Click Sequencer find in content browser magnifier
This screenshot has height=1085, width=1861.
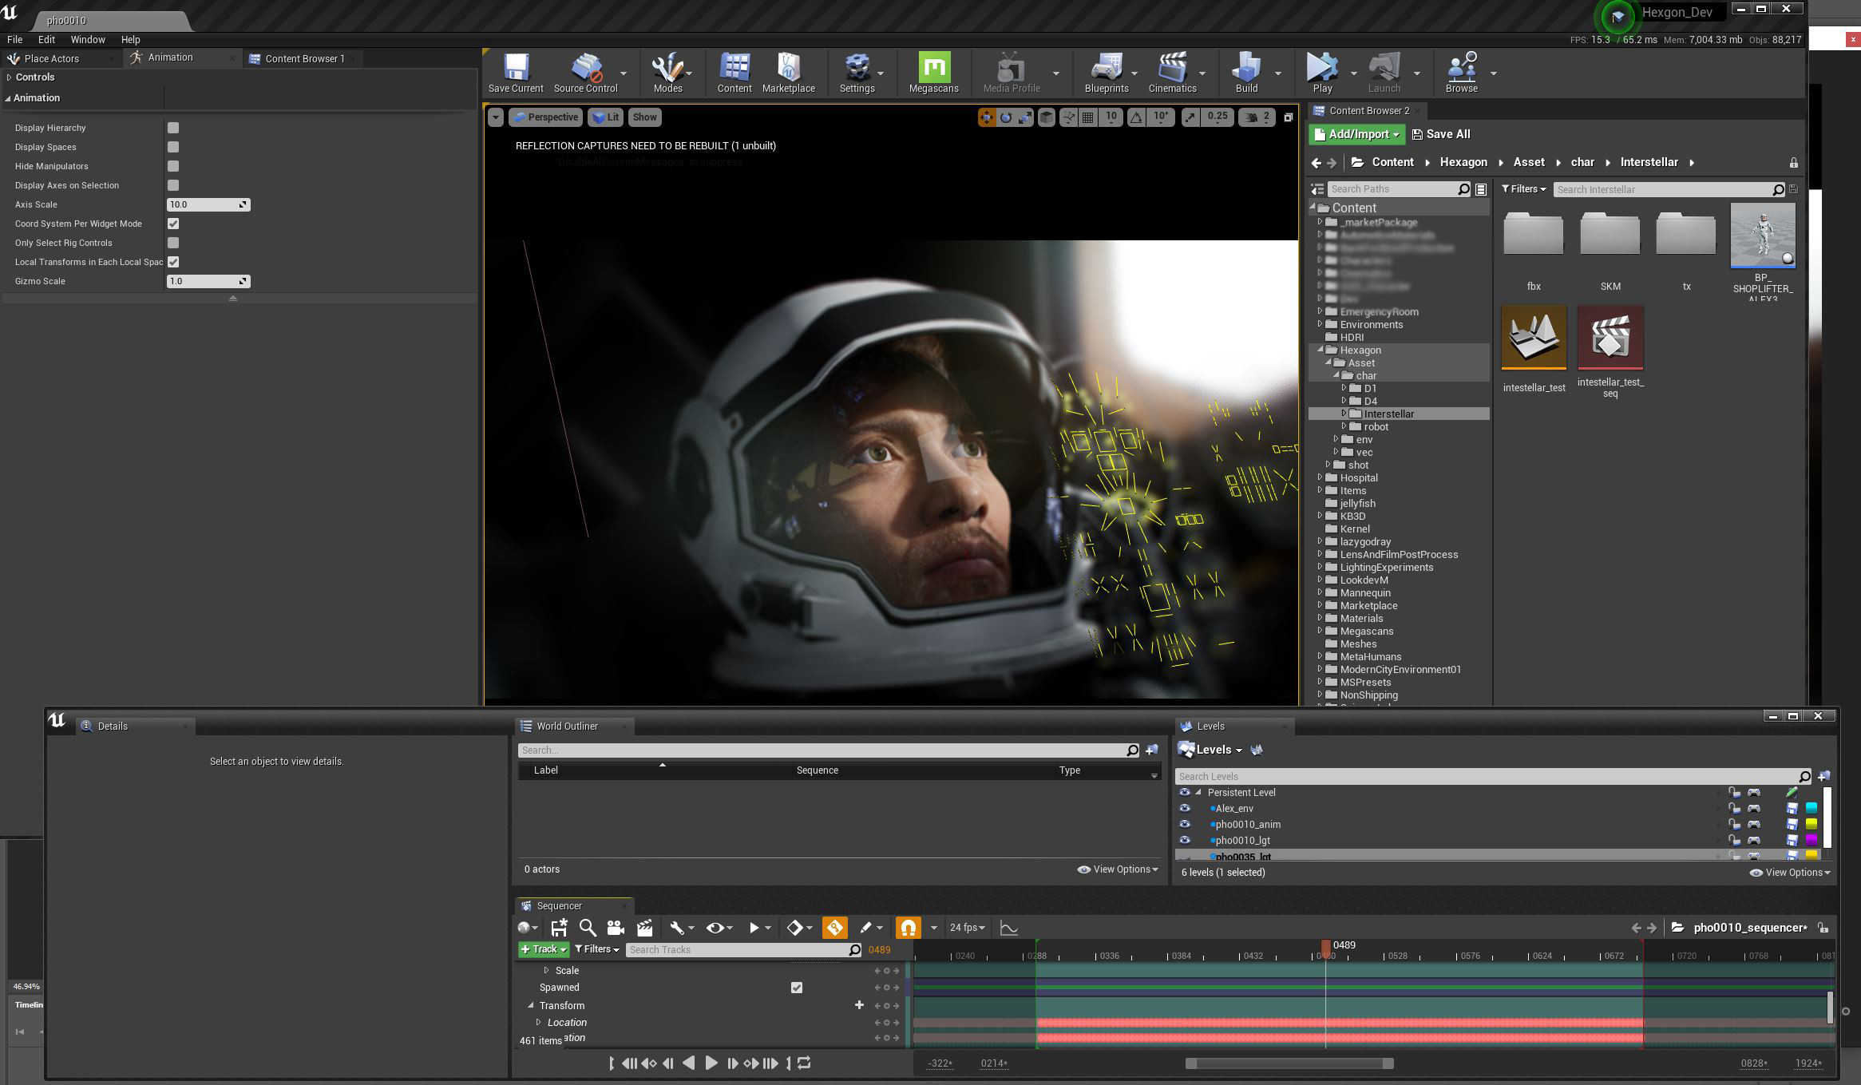(588, 928)
